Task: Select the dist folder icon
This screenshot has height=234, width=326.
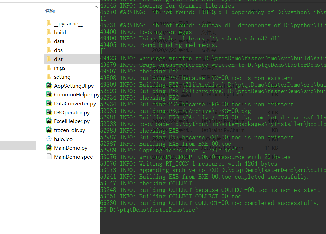Action: pyautogui.click(x=49, y=59)
